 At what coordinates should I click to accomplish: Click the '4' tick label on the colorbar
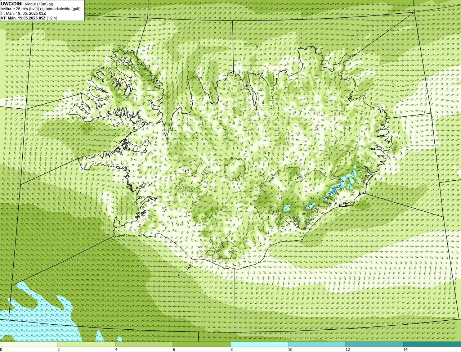(116, 349)
